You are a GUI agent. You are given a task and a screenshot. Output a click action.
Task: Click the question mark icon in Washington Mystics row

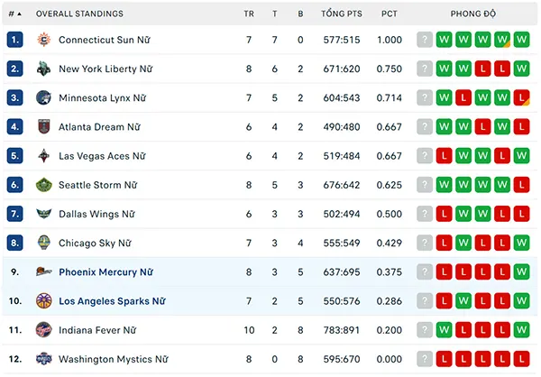tap(425, 359)
